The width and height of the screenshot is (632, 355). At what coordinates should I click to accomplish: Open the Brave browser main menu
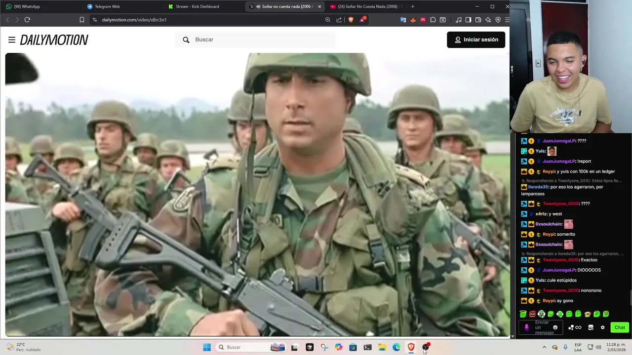(507, 20)
